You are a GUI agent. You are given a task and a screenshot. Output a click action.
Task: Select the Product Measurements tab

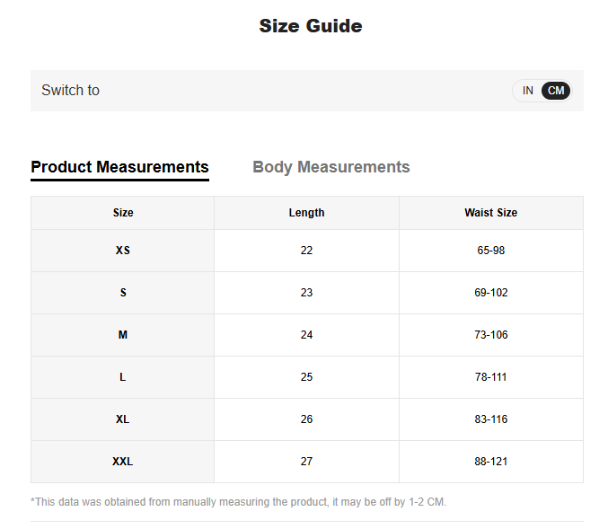click(x=119, y=167)
